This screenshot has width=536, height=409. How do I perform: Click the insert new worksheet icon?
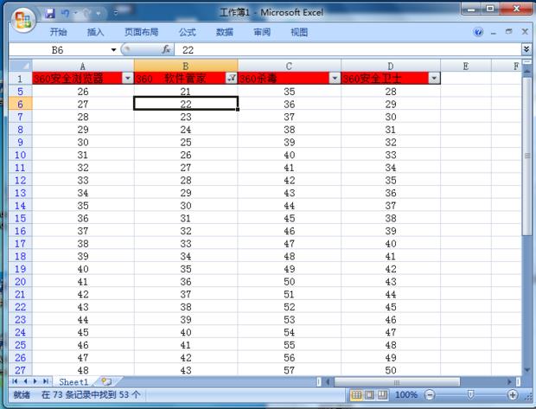(x=106, y=381)
